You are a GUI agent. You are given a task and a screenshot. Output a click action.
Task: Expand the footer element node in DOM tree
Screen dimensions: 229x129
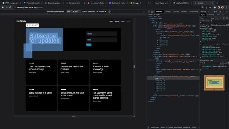(x=152, y=96)
